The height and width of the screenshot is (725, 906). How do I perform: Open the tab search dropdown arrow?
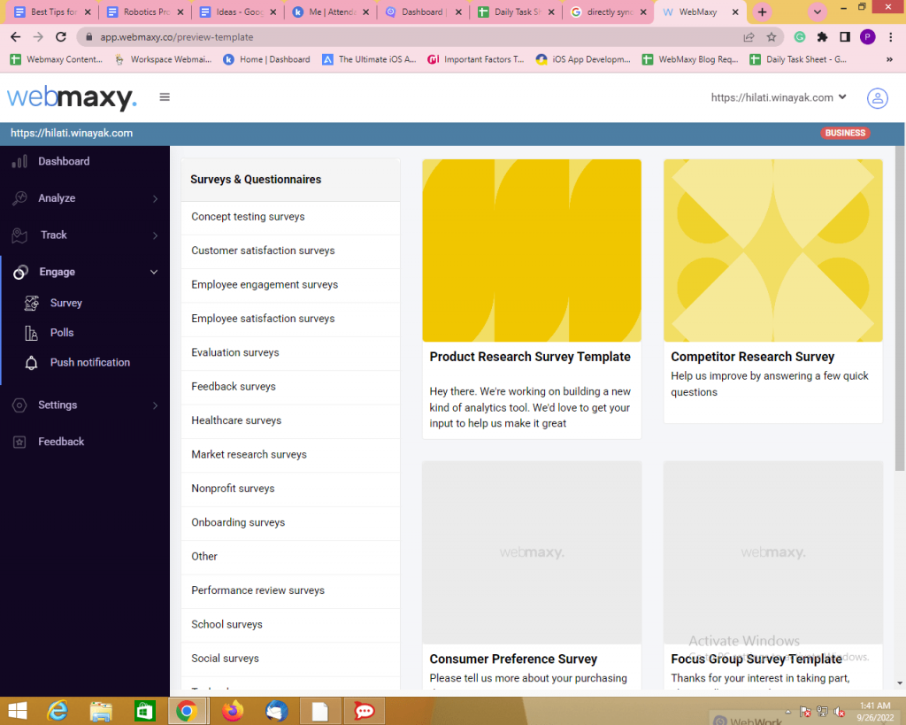pos(817,12)
